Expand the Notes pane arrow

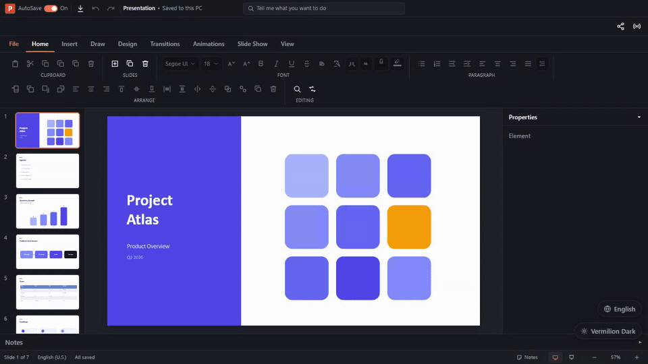pos(640,342)
